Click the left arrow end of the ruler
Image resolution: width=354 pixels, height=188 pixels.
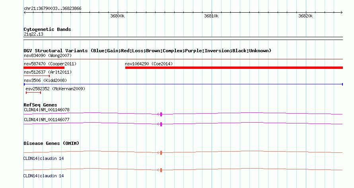tap(25, 13)
